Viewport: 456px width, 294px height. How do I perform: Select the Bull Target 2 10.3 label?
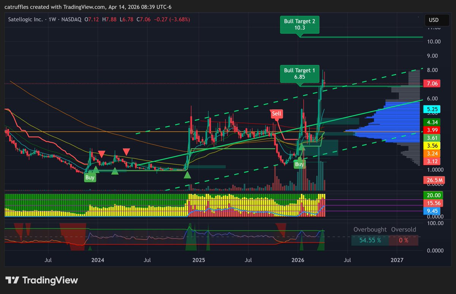[x=299, y=25]
